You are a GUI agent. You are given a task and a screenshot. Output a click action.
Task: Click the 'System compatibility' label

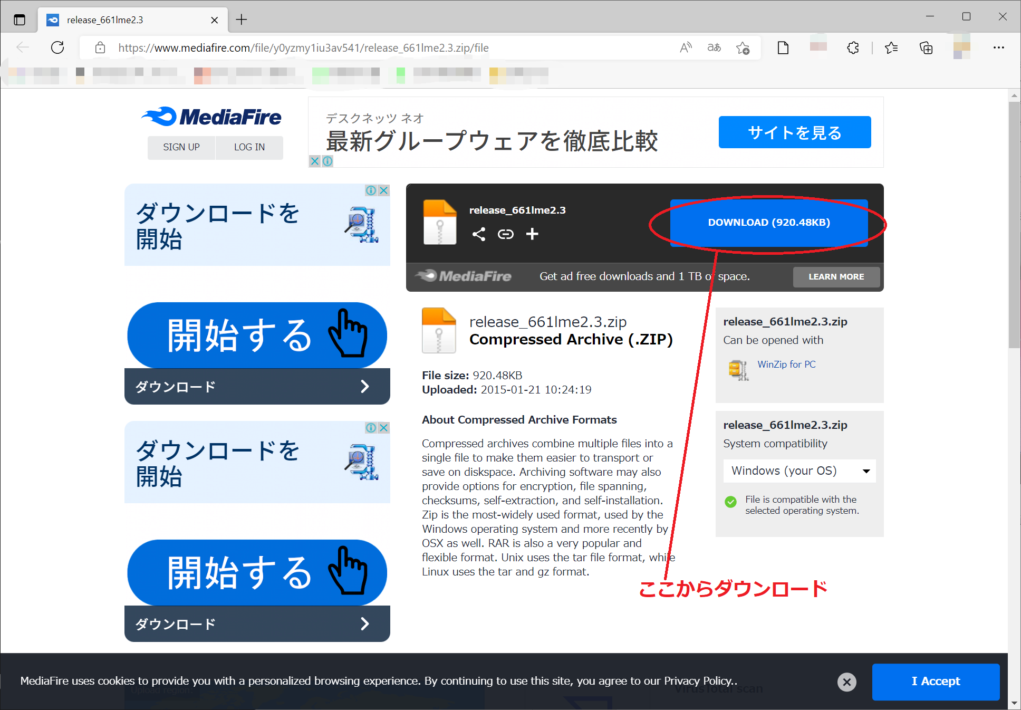click(775, 444)
